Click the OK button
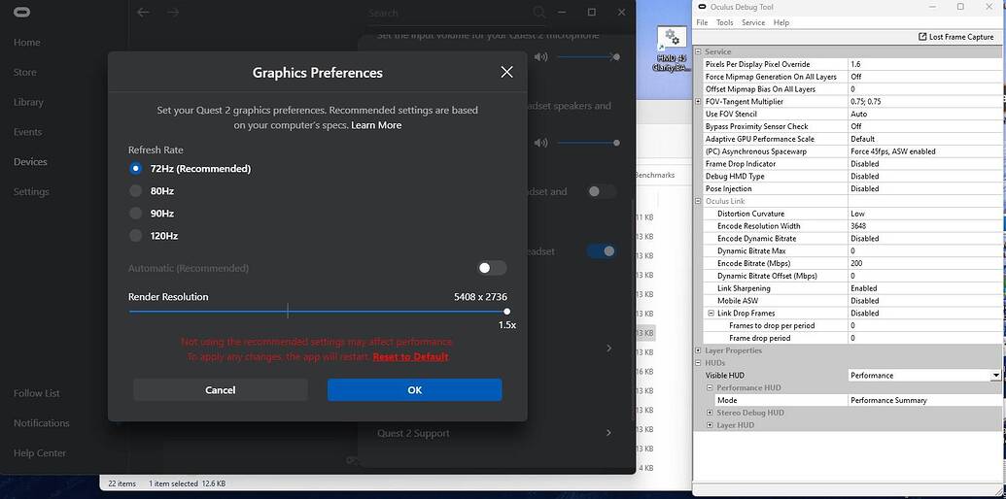This screenshot has height=499, width=1006. (x=414, y=390)
